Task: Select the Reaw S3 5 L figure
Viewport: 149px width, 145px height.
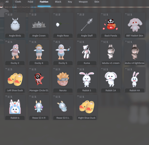Action: tap(62, 106)
